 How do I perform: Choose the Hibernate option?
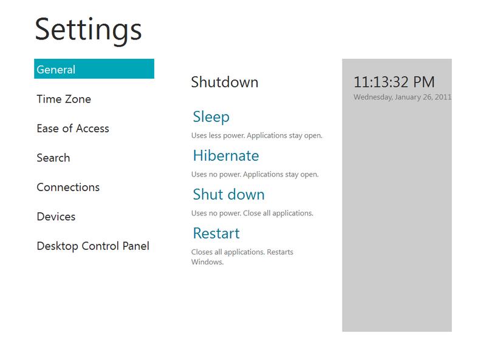point(226,156)
